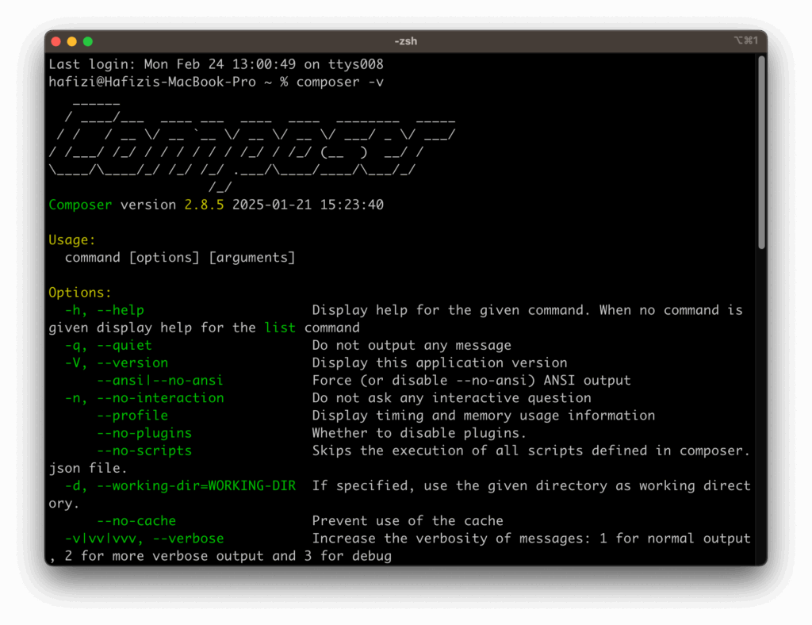Click the red close window button
Viewport: 812px width, 625px height.
pyautogui.click(x=56, y=42)
